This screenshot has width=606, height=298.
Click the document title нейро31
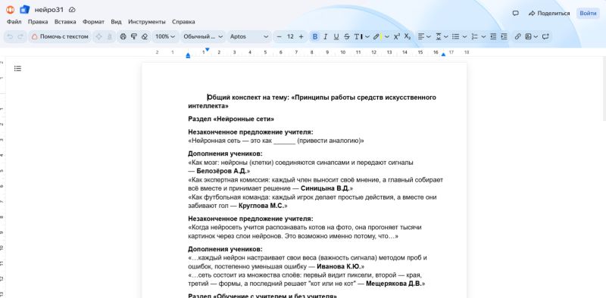(x=49, y=10)
